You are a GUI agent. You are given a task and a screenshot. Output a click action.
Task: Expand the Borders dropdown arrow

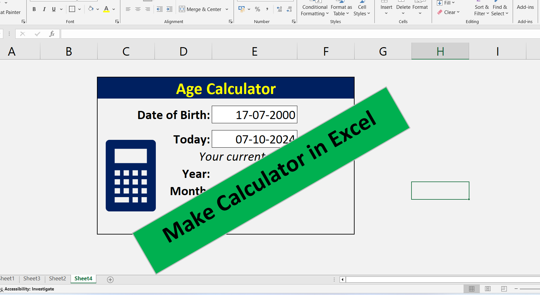(79, 9)
